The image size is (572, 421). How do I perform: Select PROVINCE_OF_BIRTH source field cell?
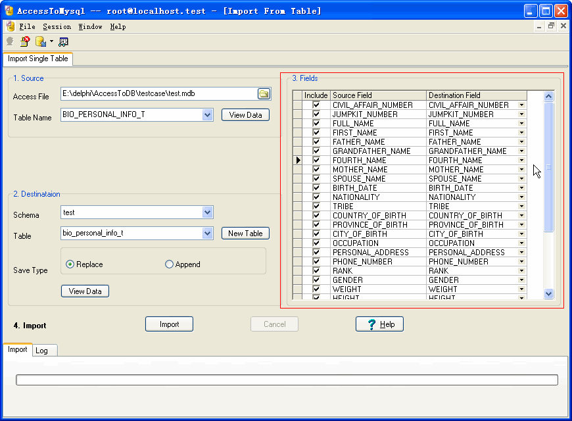point(378,224)
